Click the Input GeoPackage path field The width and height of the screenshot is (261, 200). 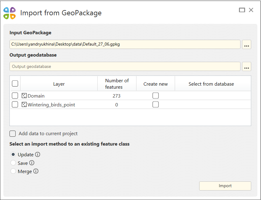125,44
